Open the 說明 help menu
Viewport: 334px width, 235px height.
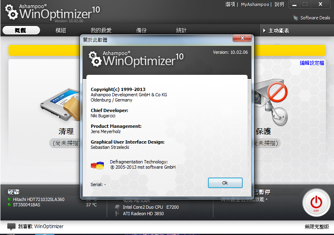(x=279, y=4)
